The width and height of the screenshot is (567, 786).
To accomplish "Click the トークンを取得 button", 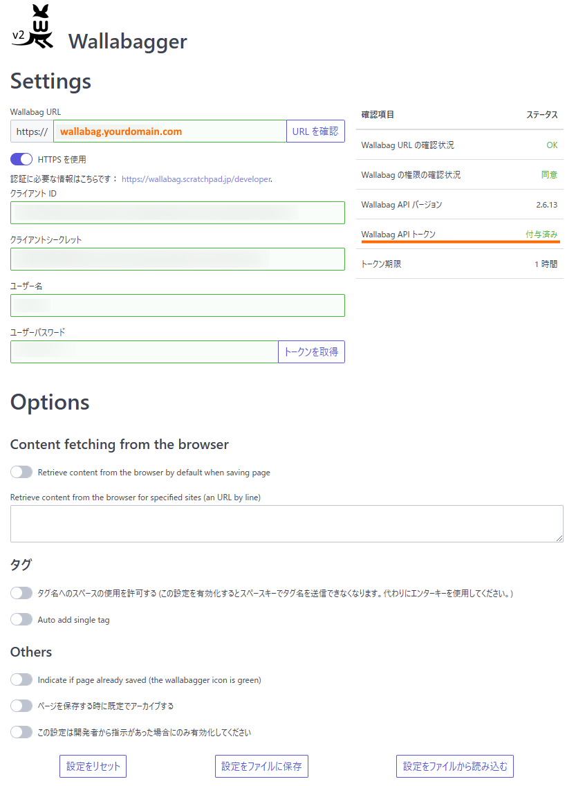I will click(x=312, y=352).
